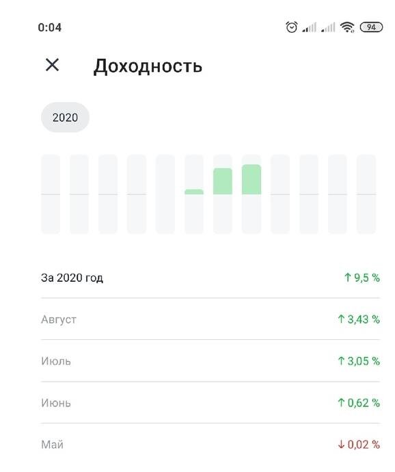
Task: Open the Май row
Action: pos(210,445)
